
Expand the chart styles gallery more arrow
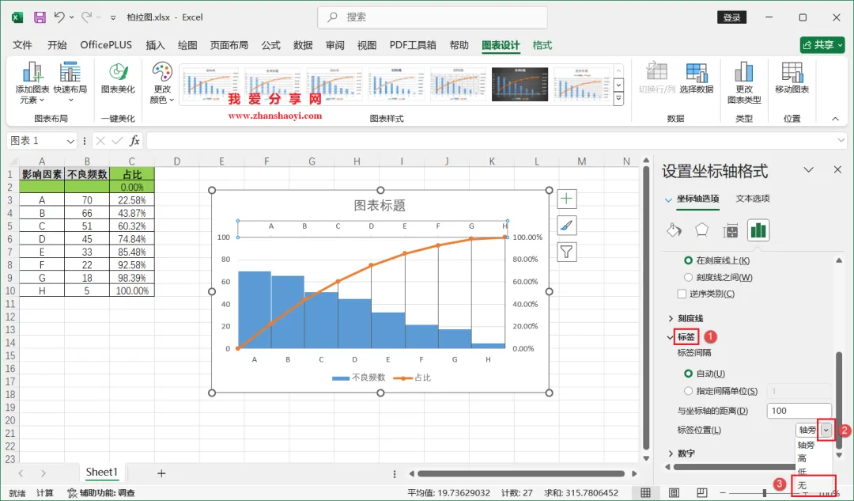[618, 99]
